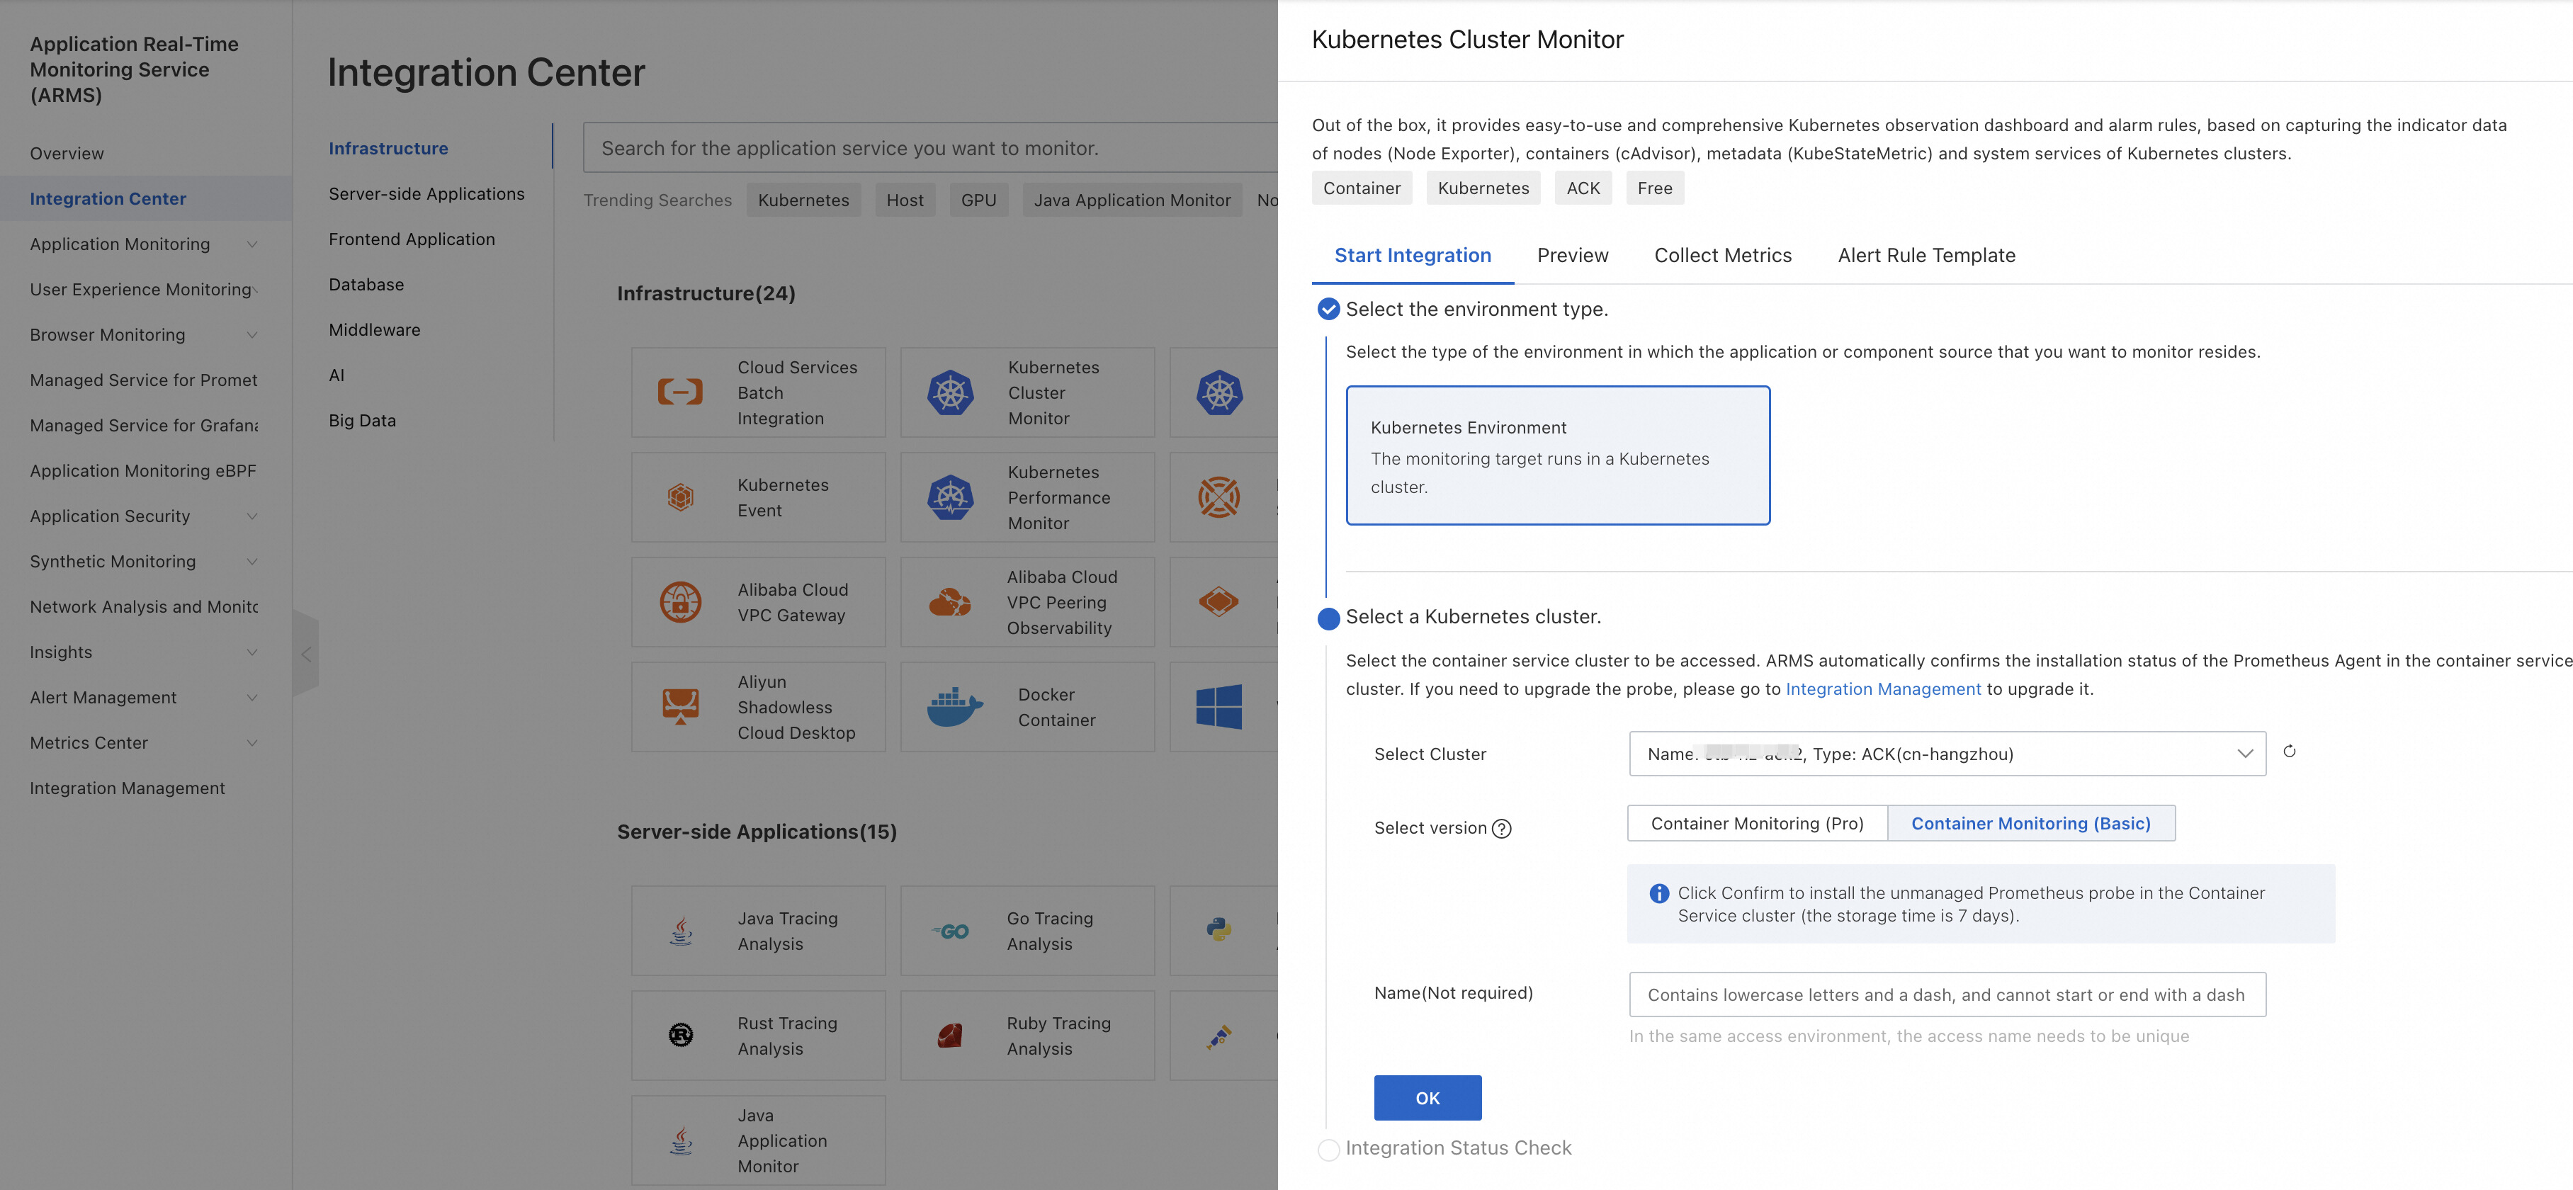Viewport: 2573px width, 1190px height.
Task: Refresh the cluster list with reload icon
Action: [x=2290, y=752]
